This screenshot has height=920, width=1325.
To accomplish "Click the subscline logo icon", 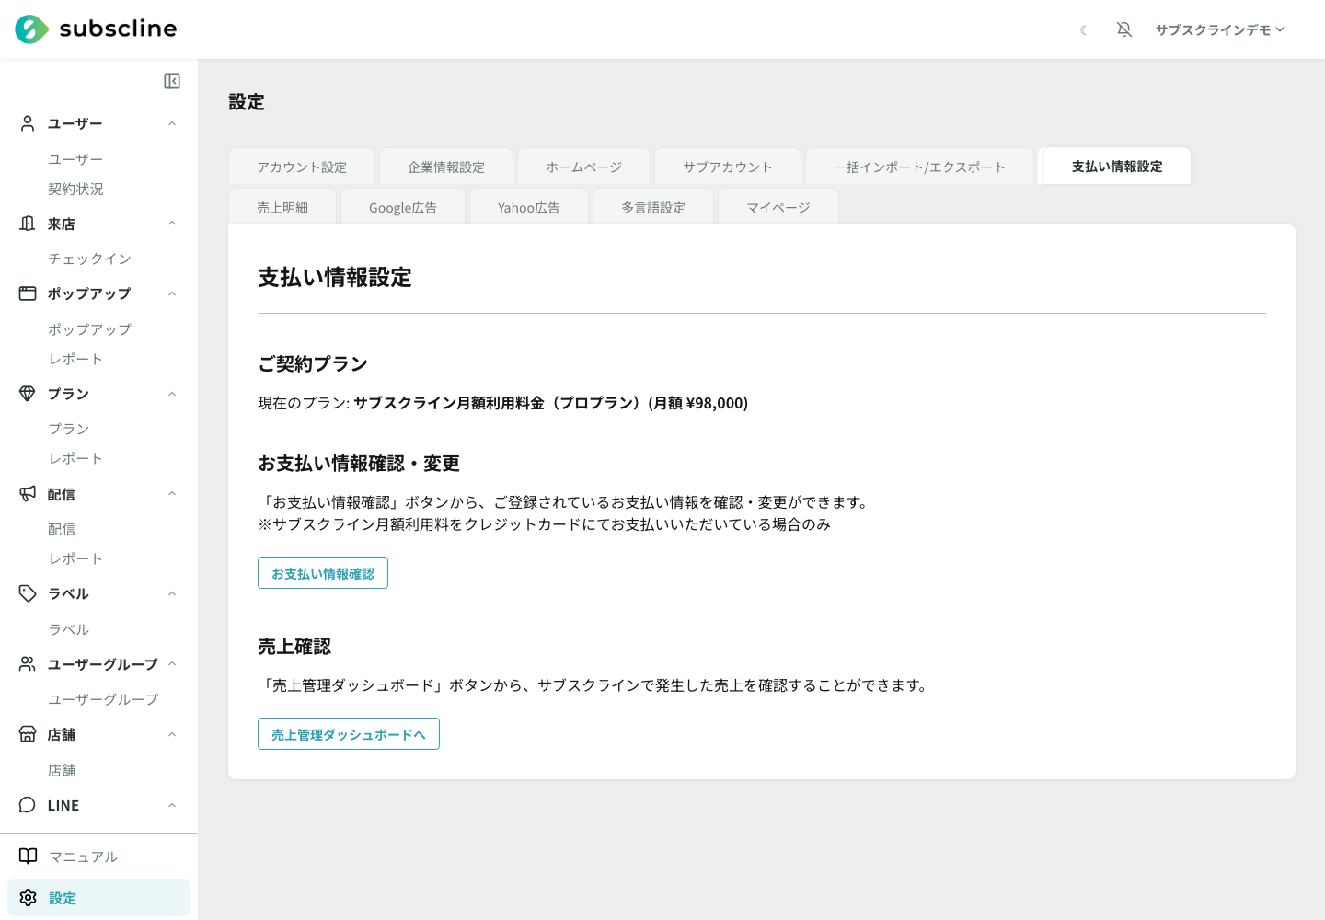I will click(x=32, y=29).
